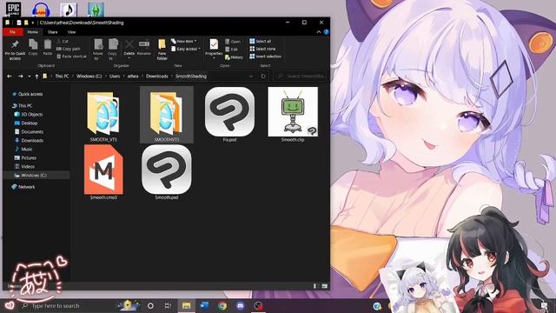Select the Smooth.cmo3 file
Screen dimensions: 556x313
click(103, 172)
